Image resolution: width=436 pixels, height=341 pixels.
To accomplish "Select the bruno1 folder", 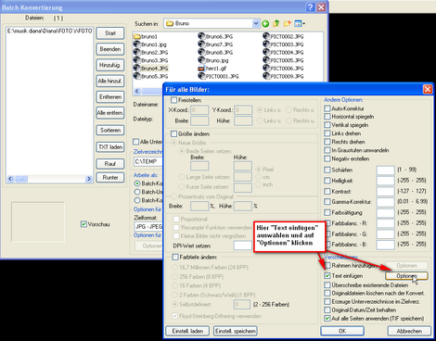I will click(x=146, y=36).
